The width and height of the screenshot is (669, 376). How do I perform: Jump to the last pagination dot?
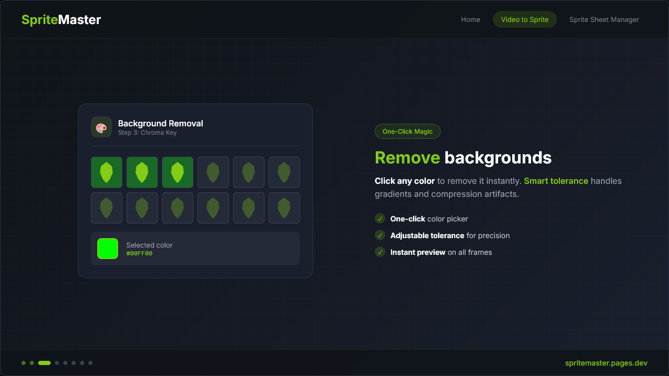click(x=90, y=362)
